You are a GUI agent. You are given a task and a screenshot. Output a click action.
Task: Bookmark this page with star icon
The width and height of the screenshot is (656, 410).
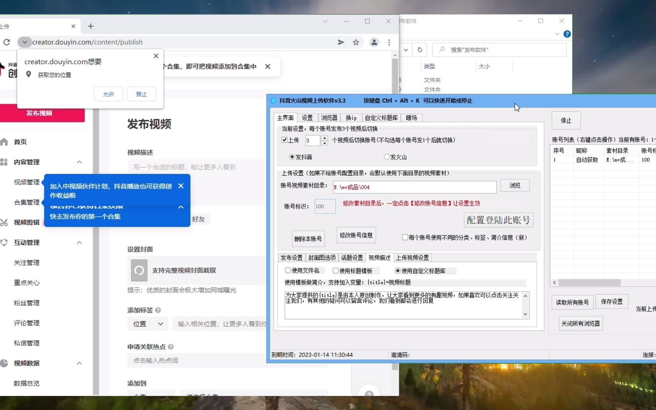coord(356,42)
